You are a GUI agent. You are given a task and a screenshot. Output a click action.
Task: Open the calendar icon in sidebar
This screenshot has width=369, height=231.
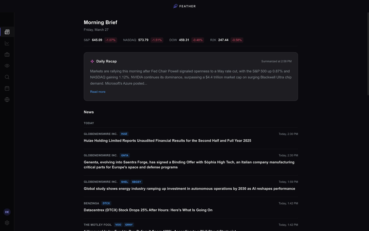tap(7, 88)
